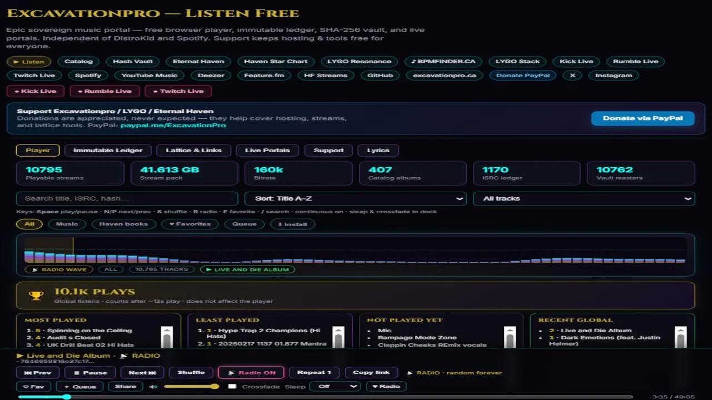The width and height of the screenshot is (712, 400).
Task: Add current track to Queue
Action: pyautogui.click(x=80, y=387)
